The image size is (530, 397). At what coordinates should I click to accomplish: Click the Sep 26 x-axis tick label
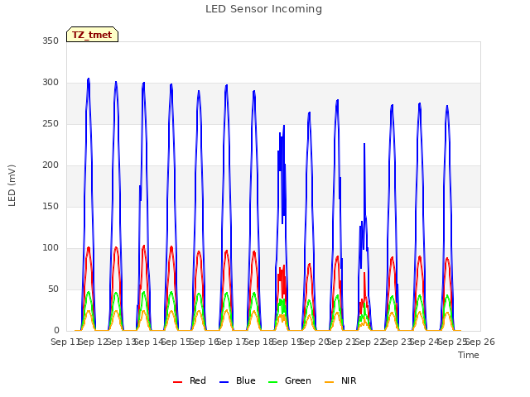pyautogui.click(x=480, y=342)
